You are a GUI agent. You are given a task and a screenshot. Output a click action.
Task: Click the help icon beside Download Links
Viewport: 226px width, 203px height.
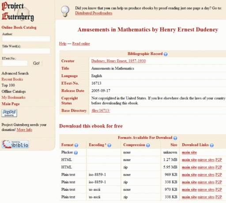212,145
